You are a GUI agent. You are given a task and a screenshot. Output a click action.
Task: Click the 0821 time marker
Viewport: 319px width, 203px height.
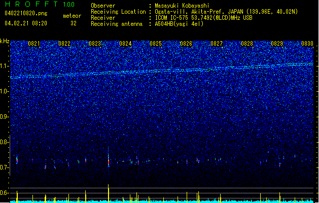tap(34, 44)
